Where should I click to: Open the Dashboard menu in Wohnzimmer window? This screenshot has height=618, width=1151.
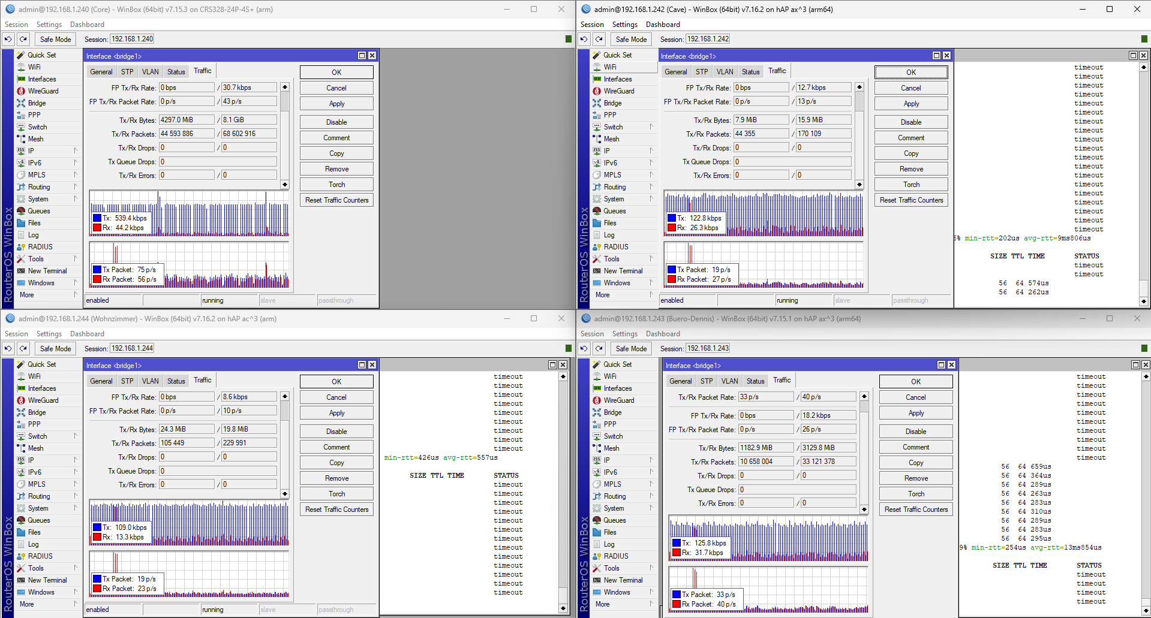point(87,334)
